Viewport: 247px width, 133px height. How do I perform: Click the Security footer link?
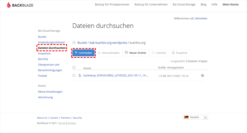77,118
